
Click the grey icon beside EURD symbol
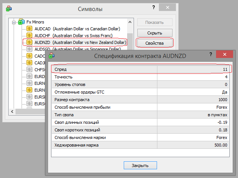[x=29, y=76]
